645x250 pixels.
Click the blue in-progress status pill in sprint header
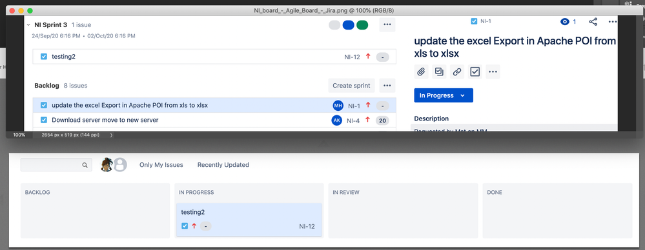point(349,25)
